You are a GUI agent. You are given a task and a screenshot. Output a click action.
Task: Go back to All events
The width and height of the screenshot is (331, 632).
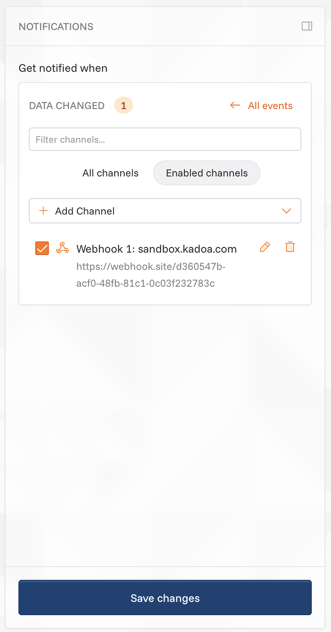[x=270, y=106]
